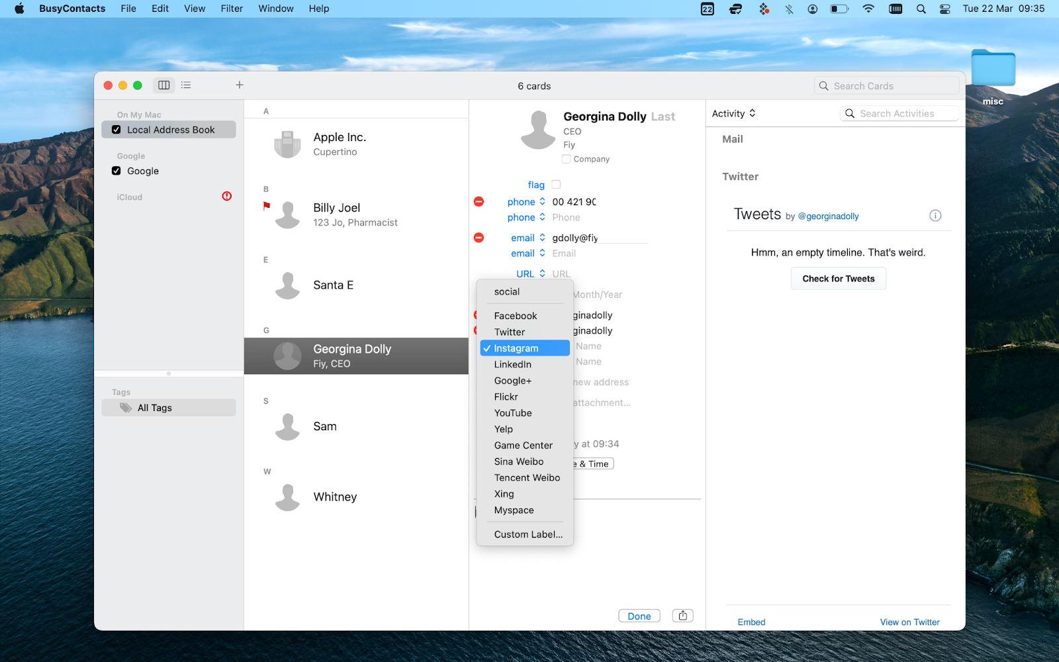
Task: Select Instagram in social menu
Action: 525,348
